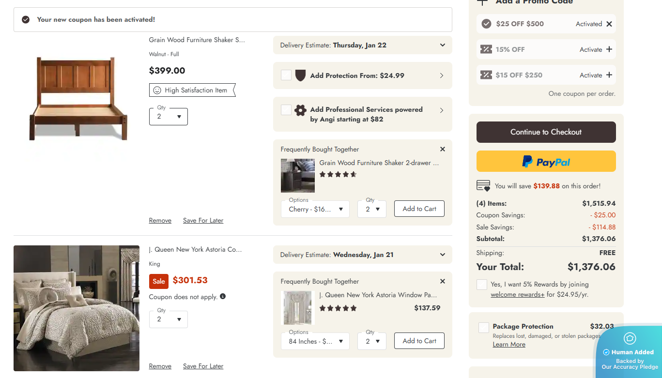Viewport: 662px width, 378px height.
Task: Check the Add Protection From $24.99 box
Action: tap(286, 75)
